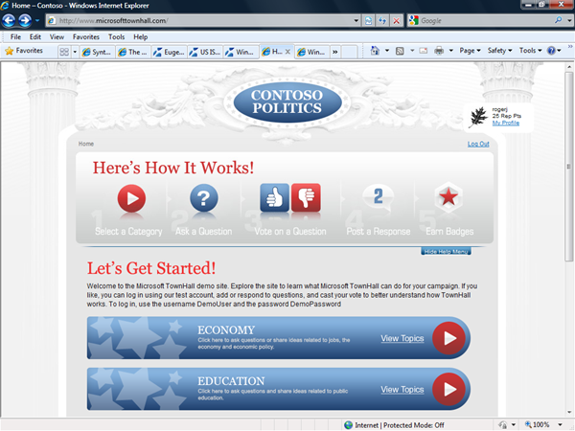Click the search magnifier icon
The image size is (575, 431).
pos(559,20)
